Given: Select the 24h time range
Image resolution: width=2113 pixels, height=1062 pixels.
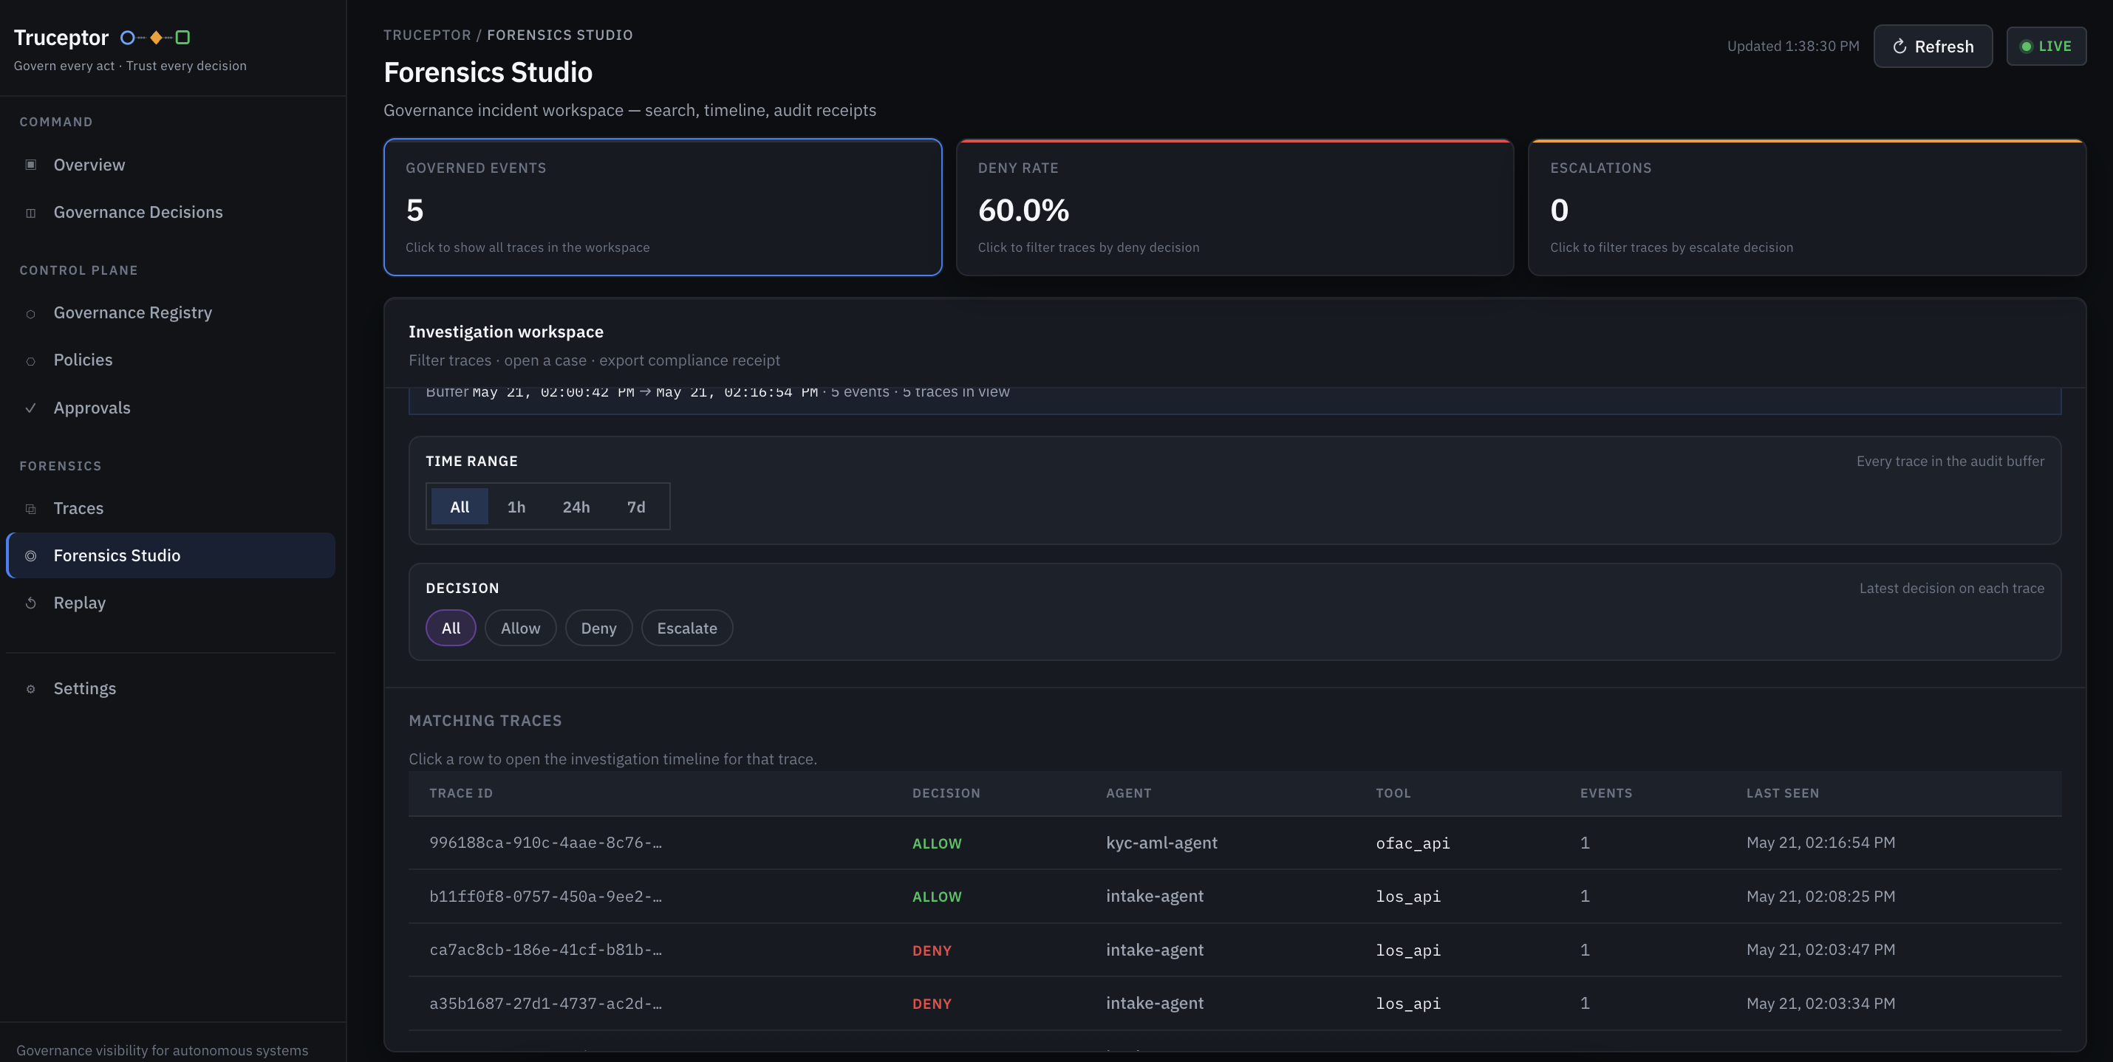Looking at the screenshot, I should pyautogui.click(x=576, y=507).
